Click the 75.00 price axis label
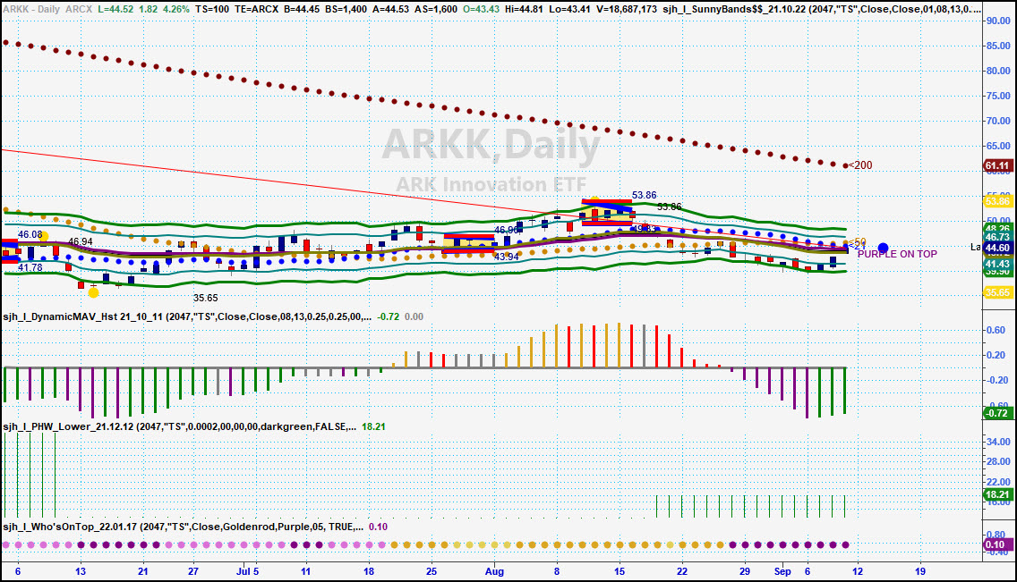Screen dimensions: 1017x582 998,96
